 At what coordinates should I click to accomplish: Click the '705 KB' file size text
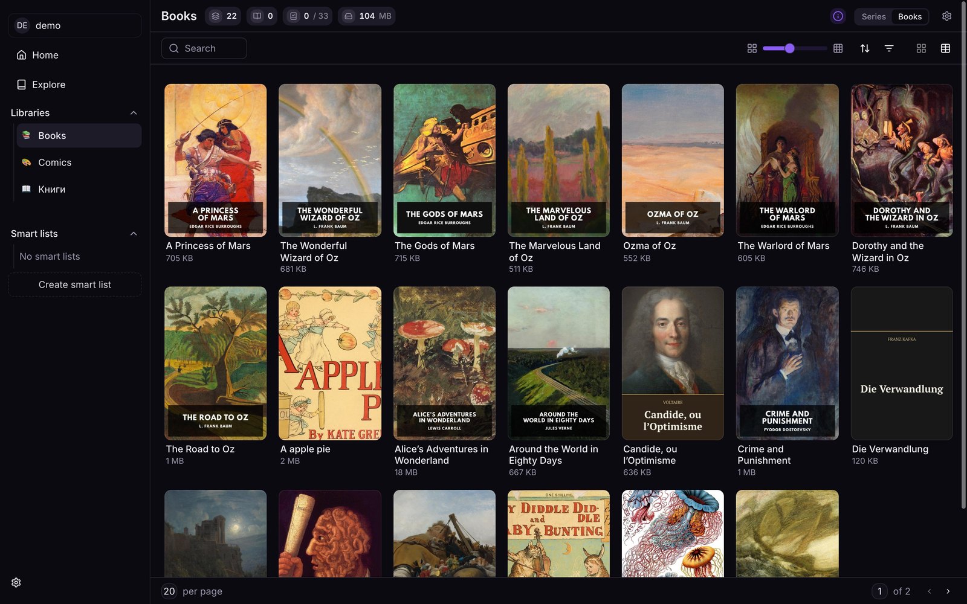coord(179,258)
